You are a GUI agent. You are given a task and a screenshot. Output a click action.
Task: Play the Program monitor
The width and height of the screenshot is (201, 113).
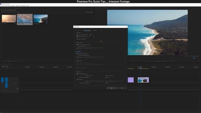click(x=147, y=61)
